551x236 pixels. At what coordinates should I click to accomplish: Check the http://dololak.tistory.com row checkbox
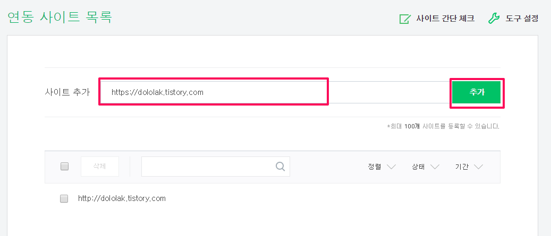[x=64, y=199]
